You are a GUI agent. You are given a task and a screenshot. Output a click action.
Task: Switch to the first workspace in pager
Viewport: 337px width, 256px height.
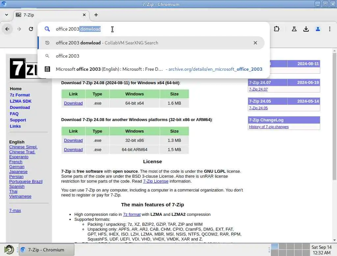[275, 246]
